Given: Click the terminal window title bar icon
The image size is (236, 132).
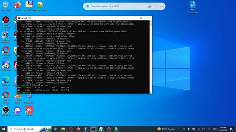Looking at the screenshot, I should [x=19, y=18].
